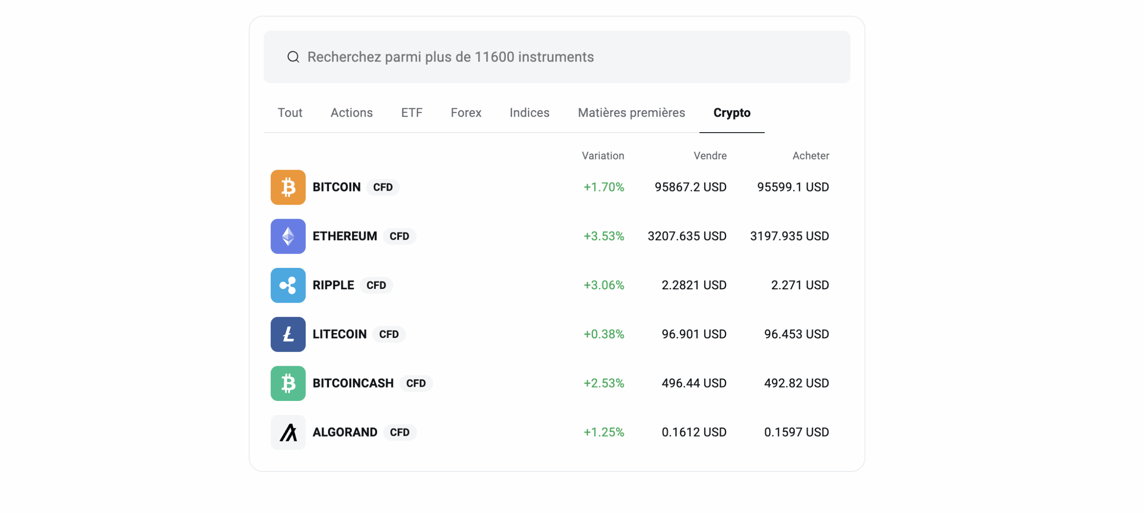Open the Matières premières section

[x=631, y=113]
